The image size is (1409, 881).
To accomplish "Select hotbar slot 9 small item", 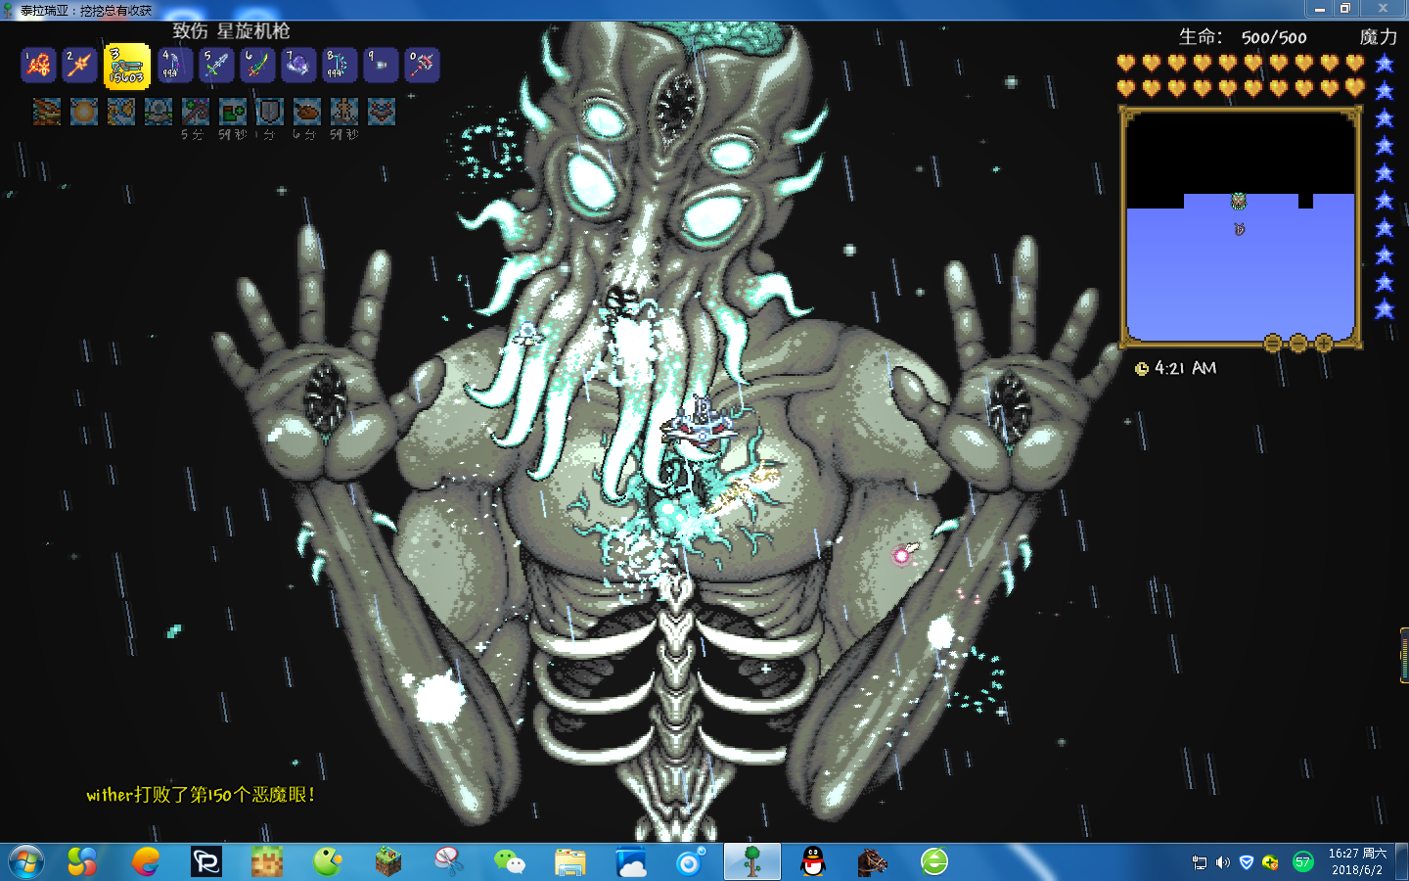I will pos(381,66).
